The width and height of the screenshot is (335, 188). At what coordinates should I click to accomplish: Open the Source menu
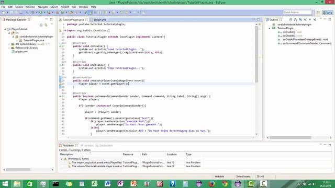click(x=19, y=7)
